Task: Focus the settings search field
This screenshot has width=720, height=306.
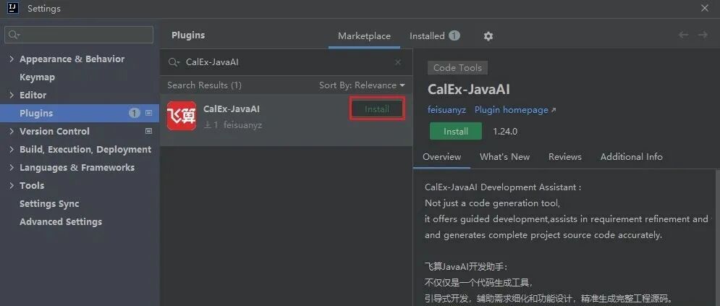Action: 79,35
